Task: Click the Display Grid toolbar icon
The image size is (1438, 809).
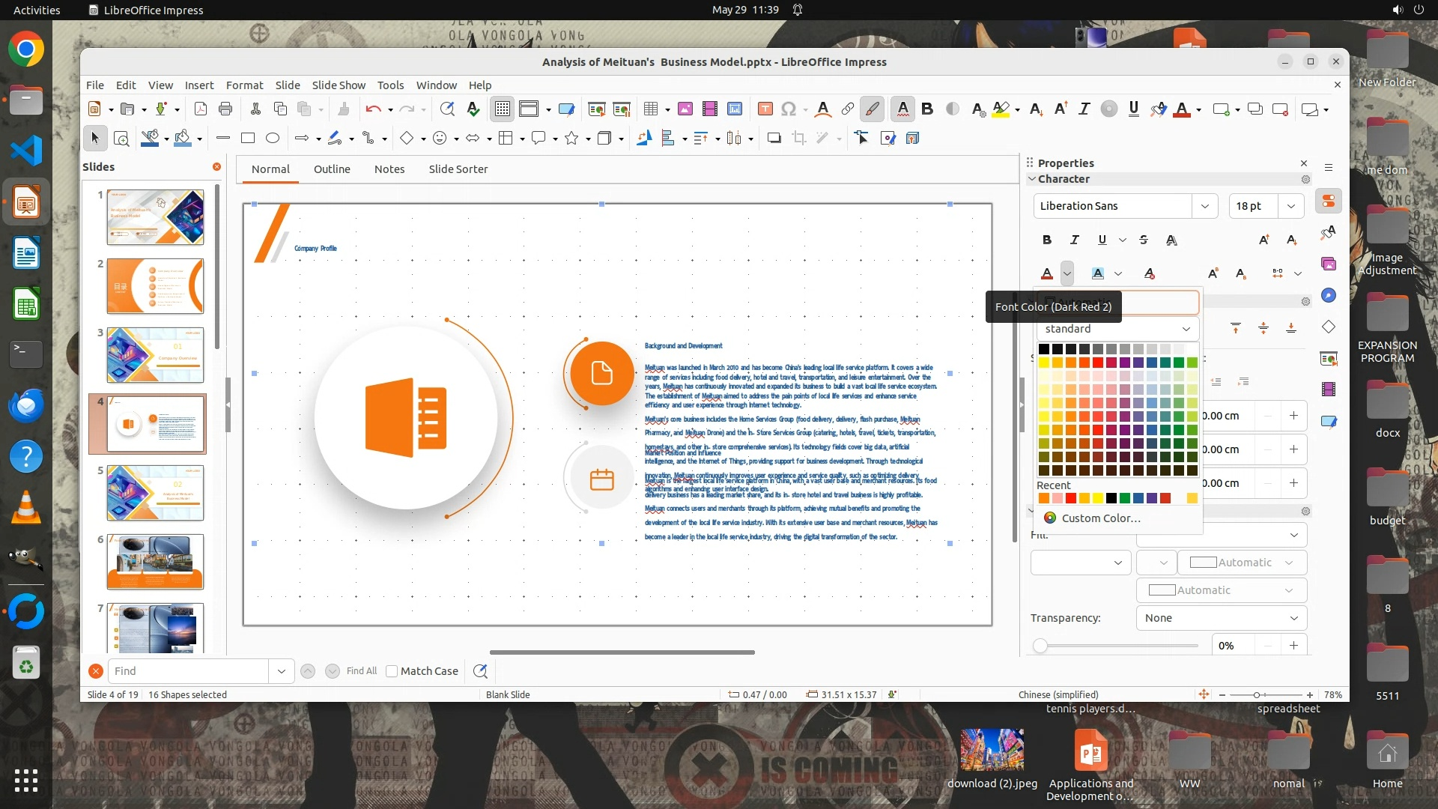Action: pyautogui.click(x=502, y=109)
